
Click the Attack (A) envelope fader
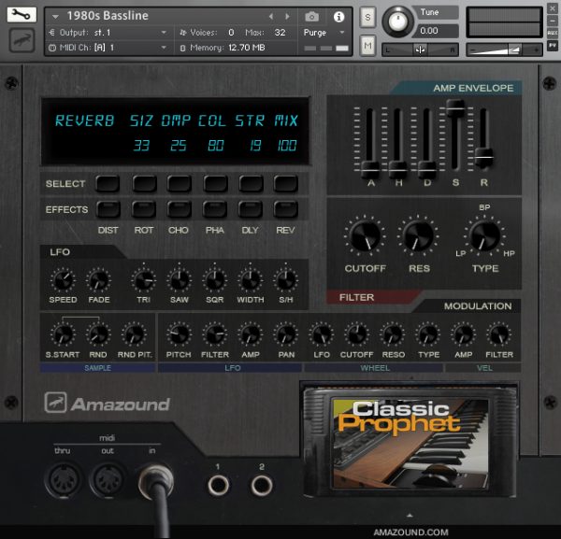pyautogui.click(x=370, y=169)
